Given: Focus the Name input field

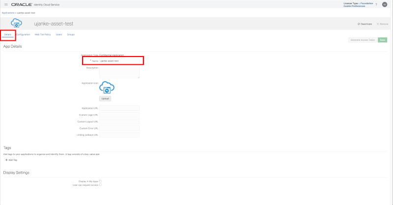Looking at the screenshot, I should click(119, 61).
